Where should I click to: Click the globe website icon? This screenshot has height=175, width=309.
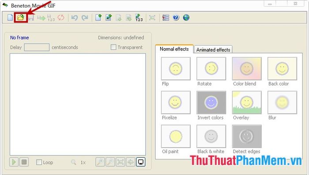(x=186, y=18)
